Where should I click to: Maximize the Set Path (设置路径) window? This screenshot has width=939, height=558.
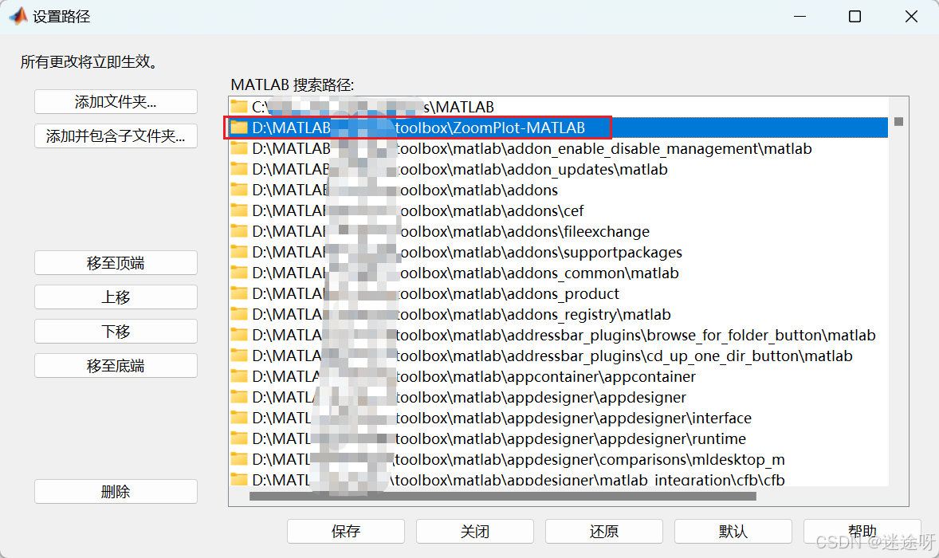coord(855,16)
